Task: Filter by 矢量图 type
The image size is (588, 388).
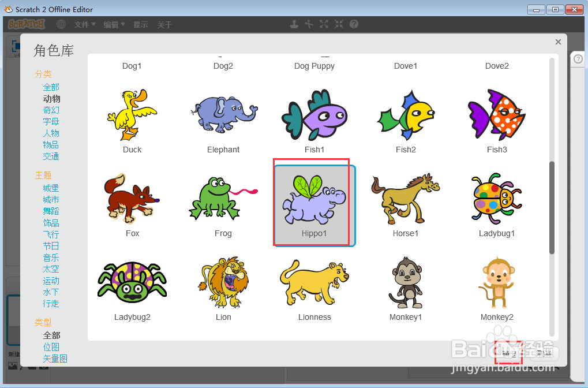Action: pyautogui.click(x=55, y=359)
